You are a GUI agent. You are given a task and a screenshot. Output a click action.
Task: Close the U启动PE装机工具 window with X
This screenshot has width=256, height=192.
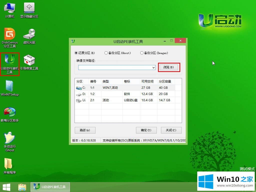click(180, 41)
